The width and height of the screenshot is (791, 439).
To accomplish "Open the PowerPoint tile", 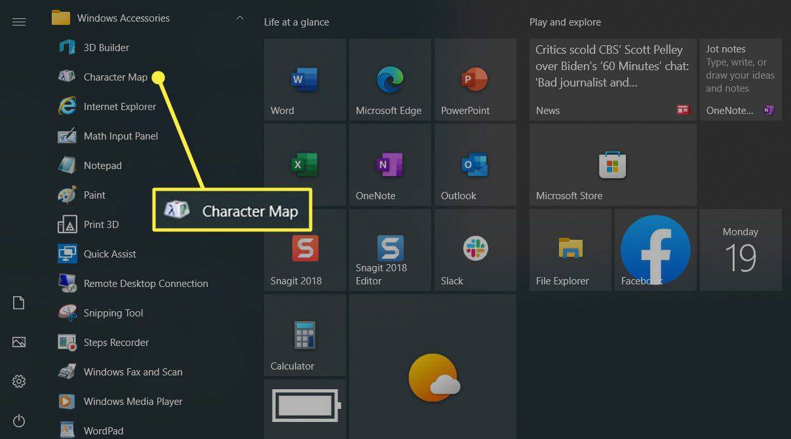I will click(475, 80).
